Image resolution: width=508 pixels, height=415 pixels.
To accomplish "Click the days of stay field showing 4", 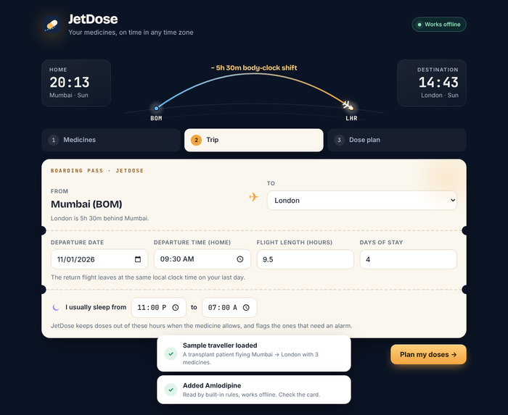I will tap(408, 259).
